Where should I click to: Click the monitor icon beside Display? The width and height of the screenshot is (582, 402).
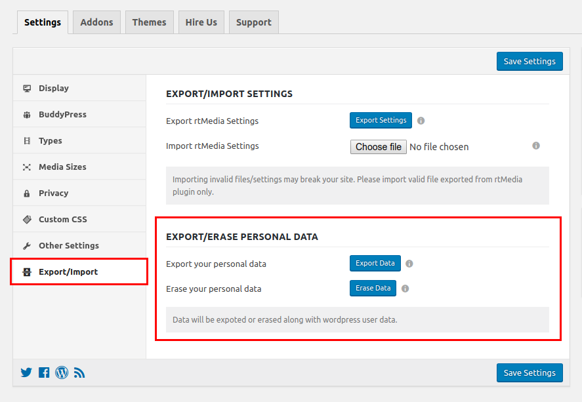[27, 88]
